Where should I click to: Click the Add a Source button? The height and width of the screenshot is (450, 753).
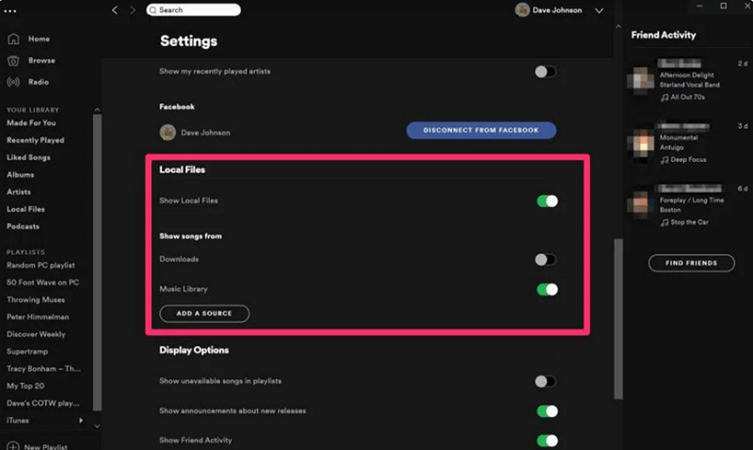pyautogui.click(x=204, y=313)
